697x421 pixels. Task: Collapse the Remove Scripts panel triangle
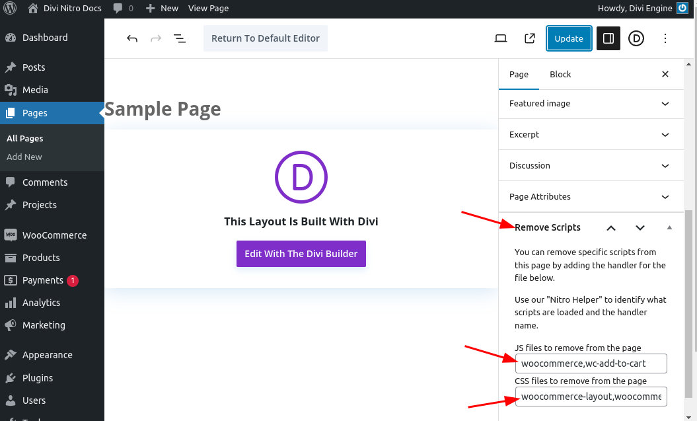(669, 227)
